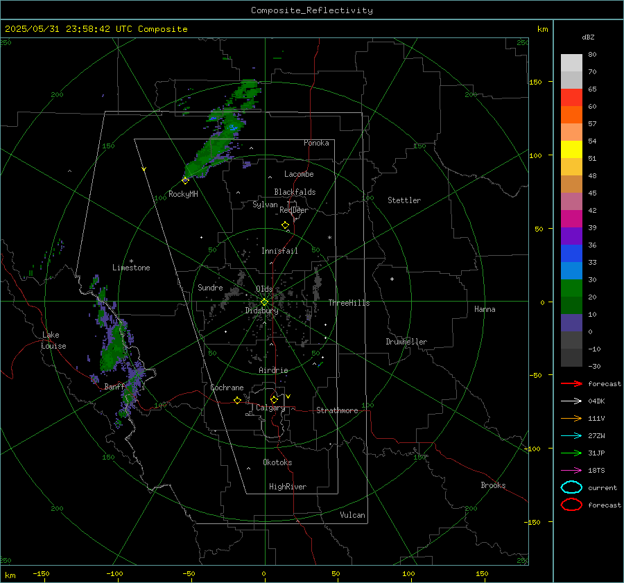Viewport: 624px width, 583px height.
Task: Click the yellow diamond marker at Cochrane
Action: pyautogui.click(x=238, y=401)
